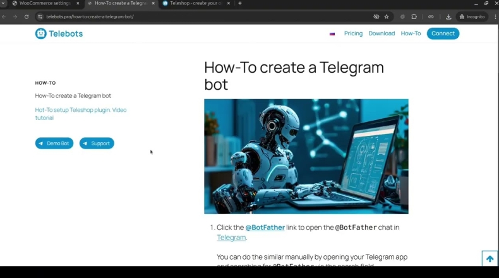Click the Telebots robot logo icon
The height and width of the screenshot is (278, 499).
point(40,33)
